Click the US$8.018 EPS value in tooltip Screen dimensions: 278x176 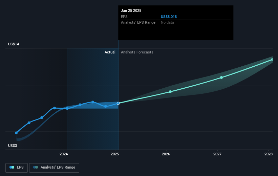pyautogui.click(x=169, y=17)
